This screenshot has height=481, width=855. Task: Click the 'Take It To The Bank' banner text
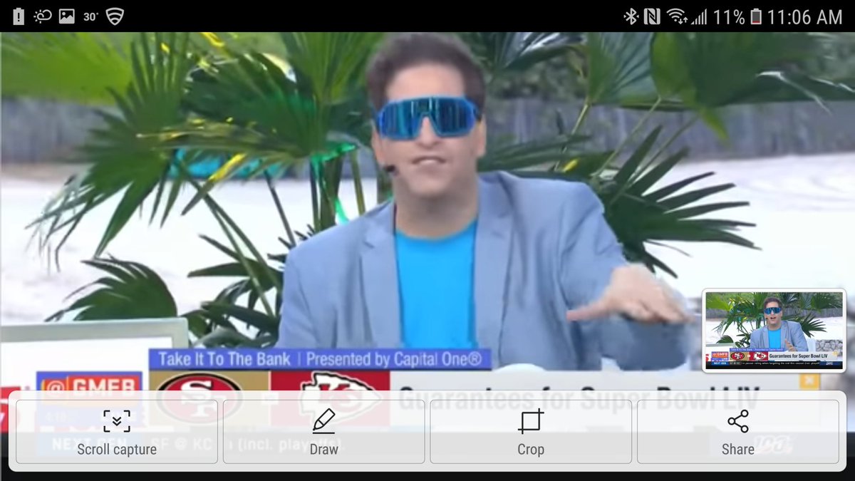pos(224,359)
